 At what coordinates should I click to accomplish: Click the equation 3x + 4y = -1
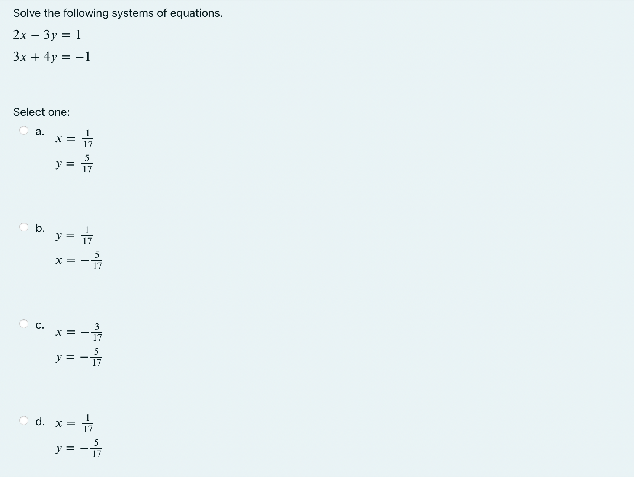click(50, 57)
